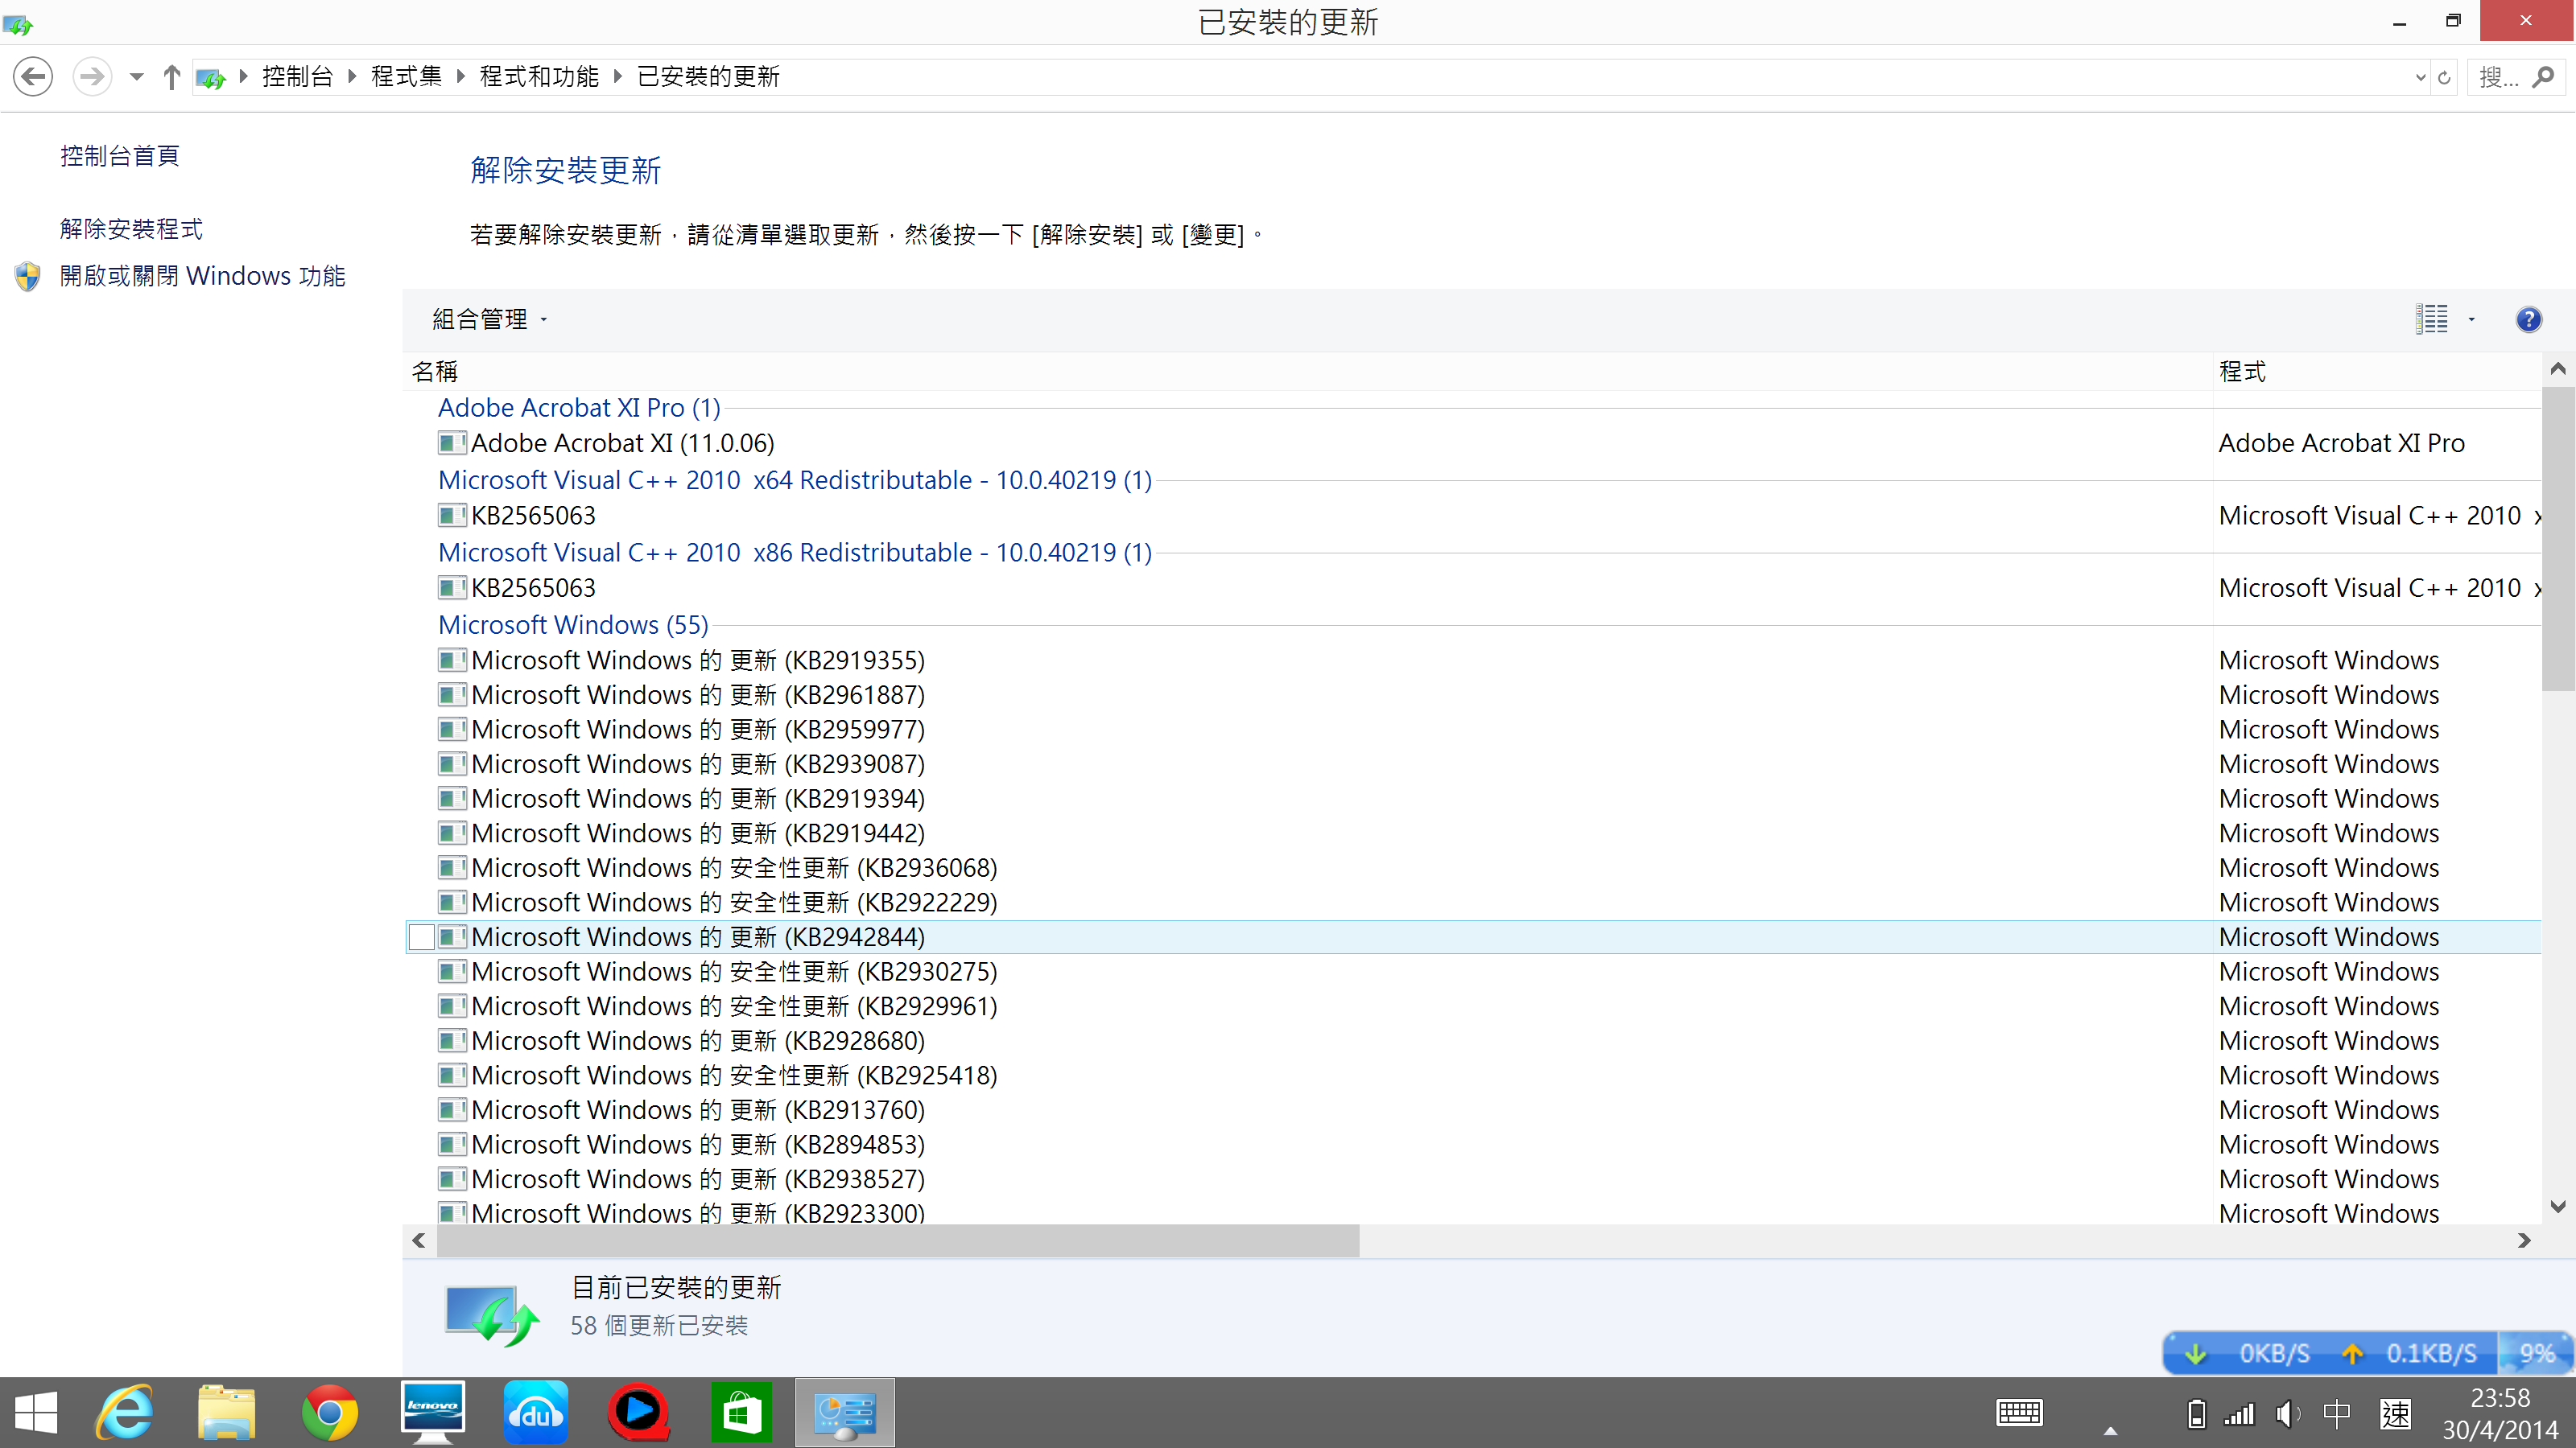
Task: Launch Google Chrome from taskbar
Action: [329, 1413]
